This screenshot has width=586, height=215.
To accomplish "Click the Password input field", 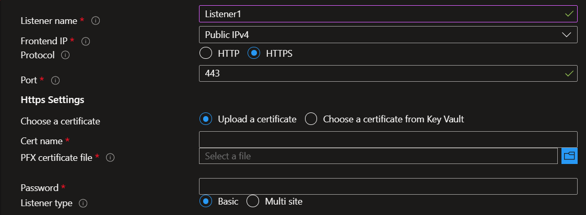I will (388, 186).
